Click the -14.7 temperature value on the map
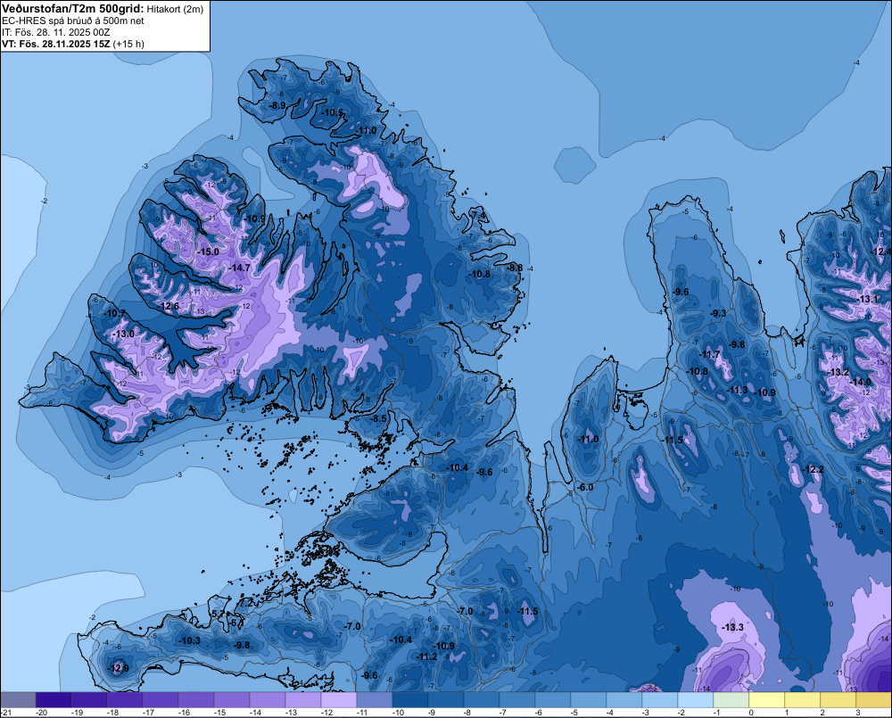The width and height of the screenshot is (892, 718). click(x=239, y=268)
